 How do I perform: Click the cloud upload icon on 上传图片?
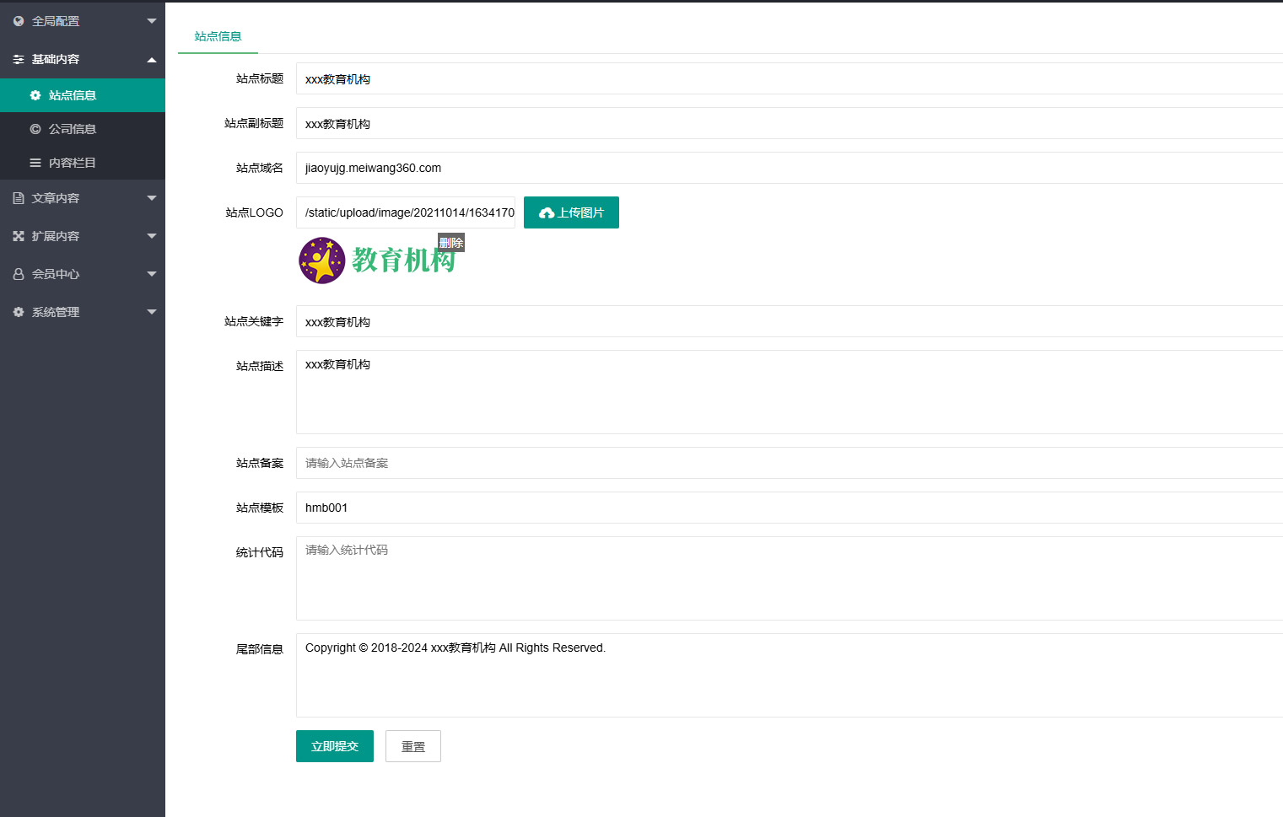pos(547,213)
